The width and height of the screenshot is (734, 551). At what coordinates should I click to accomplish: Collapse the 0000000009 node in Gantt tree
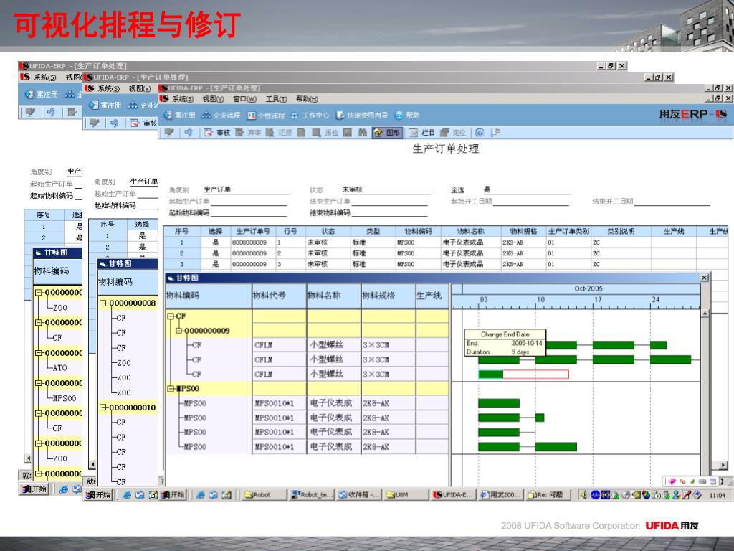tap(178, 331)
